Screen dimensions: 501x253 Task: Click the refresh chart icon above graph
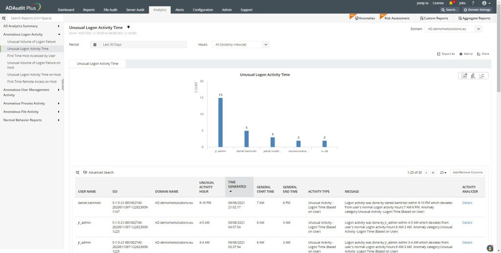coord(482,75)
